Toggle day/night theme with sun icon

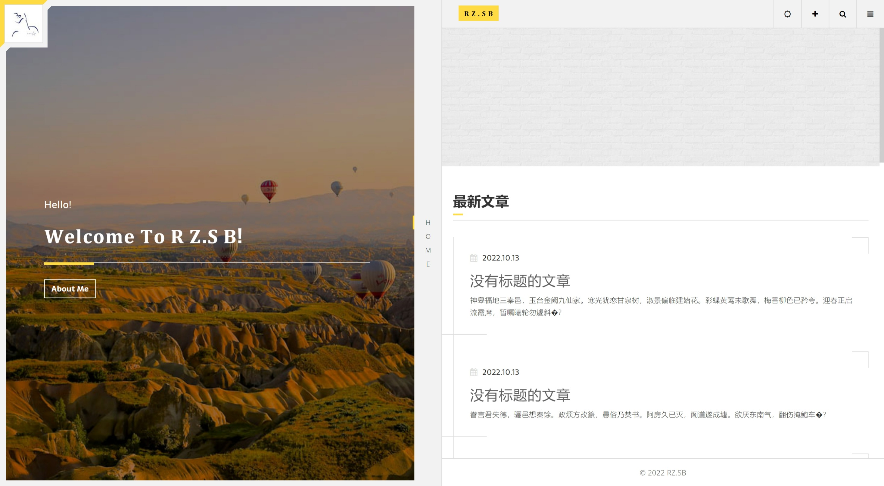(x=787, y=14)
